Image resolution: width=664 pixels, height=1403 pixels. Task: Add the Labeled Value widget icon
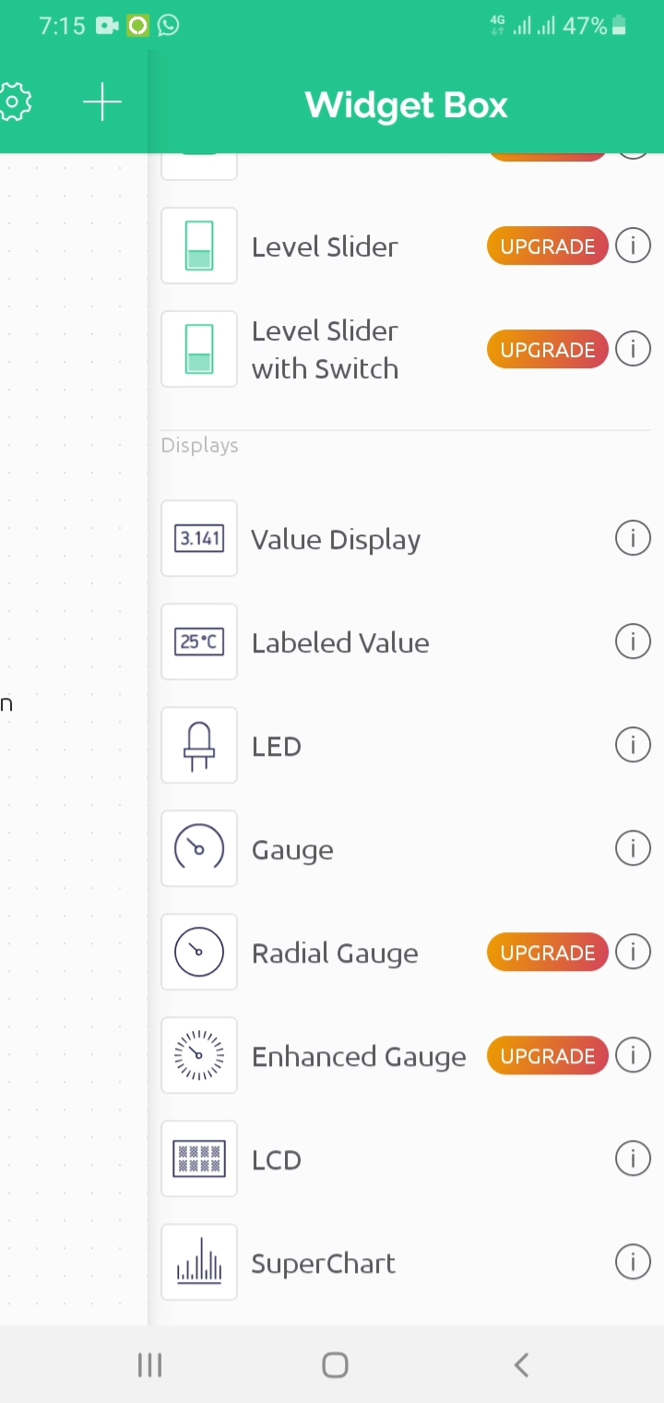pyautogui.click(x=199, y=642)
